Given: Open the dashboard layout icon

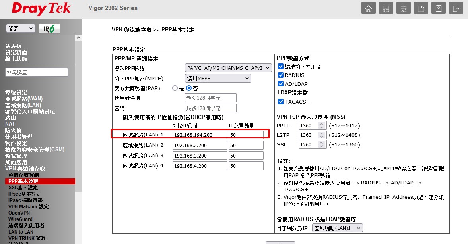Looking at the screenshot, I should pos(386,8).
